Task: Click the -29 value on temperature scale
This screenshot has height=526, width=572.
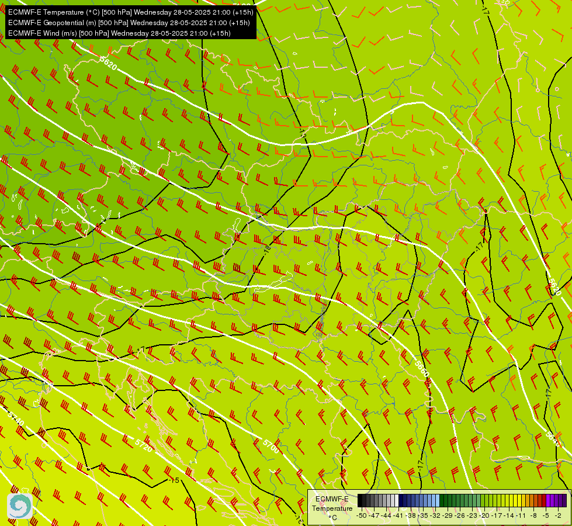Action: (x=448, y=516)
